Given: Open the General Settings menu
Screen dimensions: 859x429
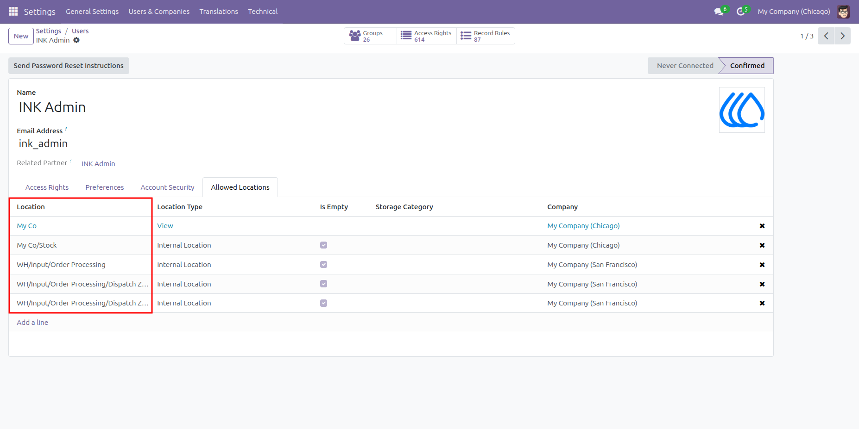Looking at the screenshot, I should coord(92,12).
